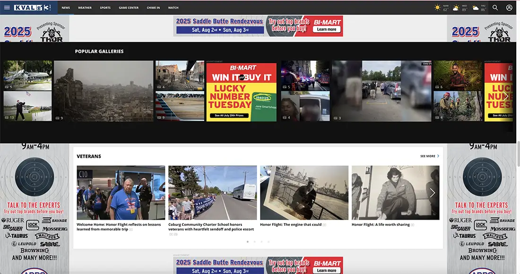Open 'Welcome Home: Honor Flight reflects' article
Image resolution: width=520 pixels, height=274 pixels.
pos(119,227)
